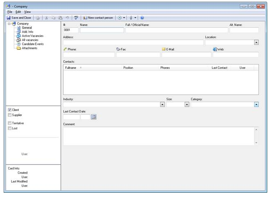This screenshot has width=275, height=200.
Task: Select the Company root tree item
Action: tap(22, 24)
